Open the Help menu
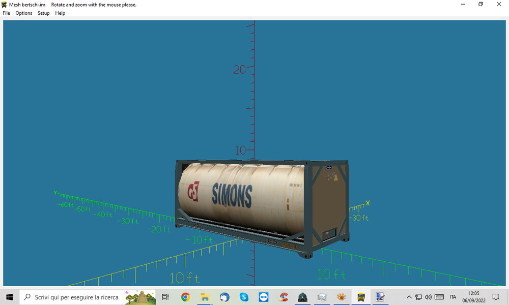Image resolution: width=509 pixels, height=305 pixels. (60, 13)
